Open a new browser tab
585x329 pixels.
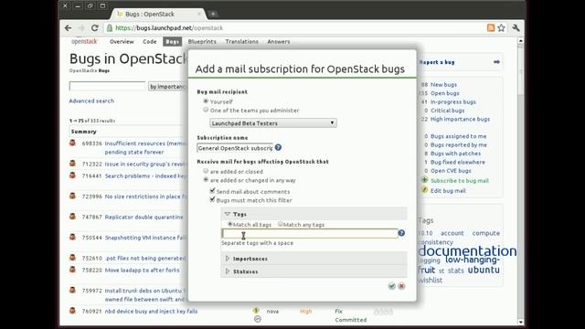[x=213, y=15]
